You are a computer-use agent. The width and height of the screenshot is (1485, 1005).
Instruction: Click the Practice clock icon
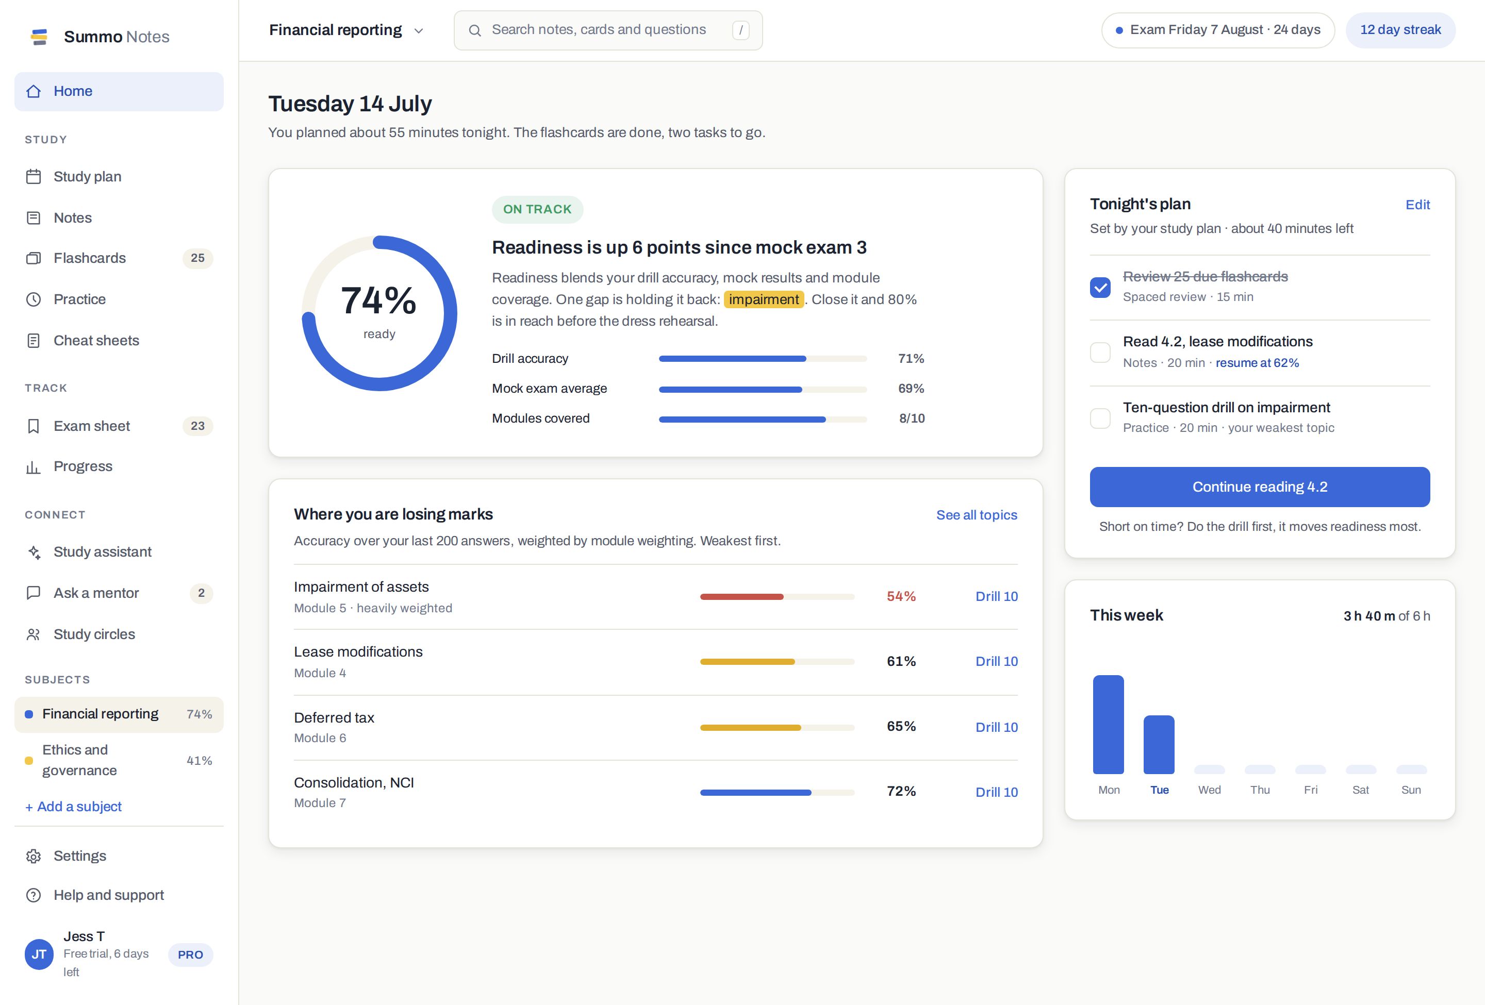34,299
